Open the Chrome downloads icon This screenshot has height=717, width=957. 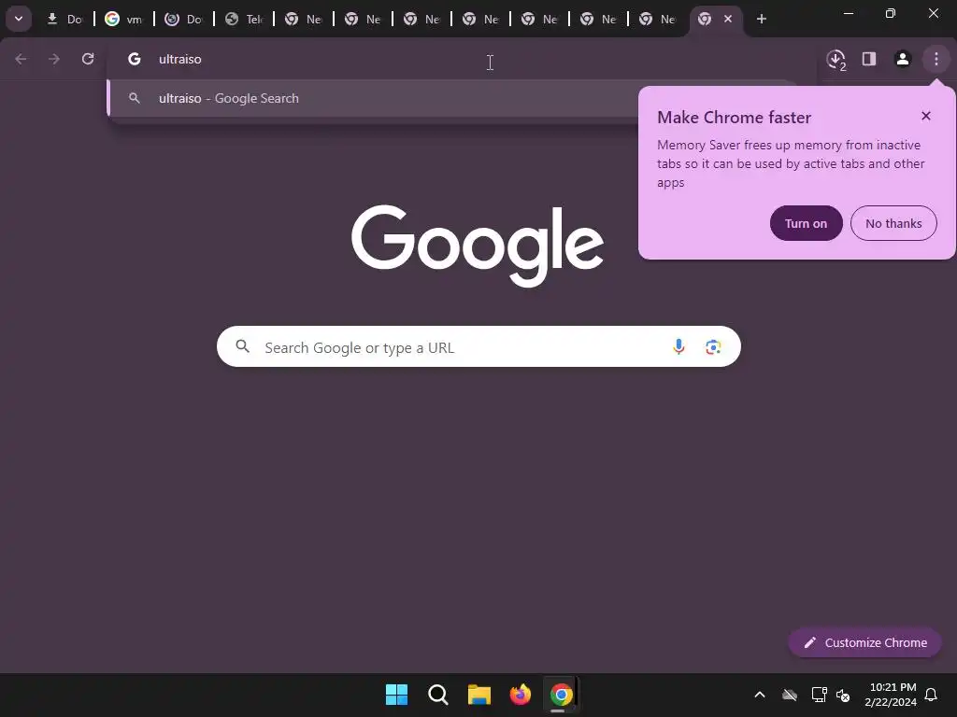click(836, 59)
